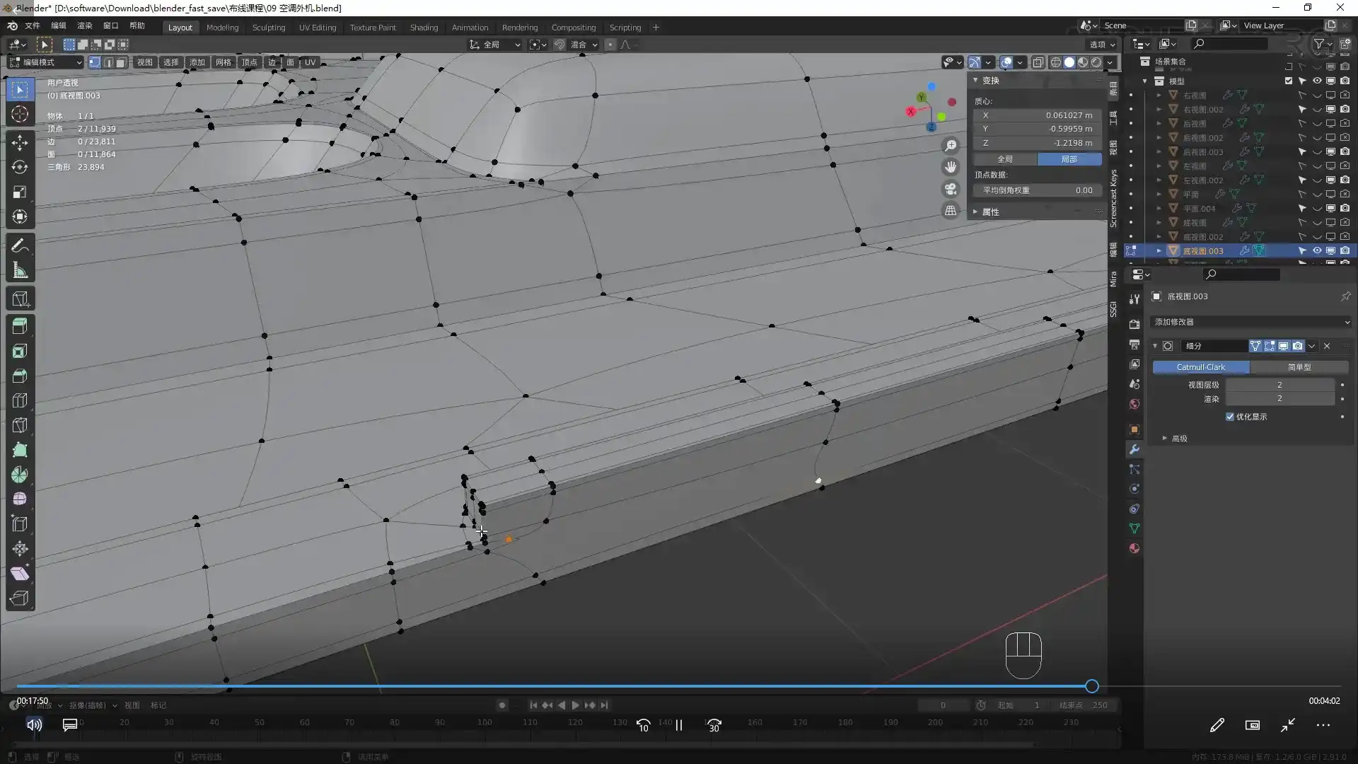Select the Move tool
The height and width of the screenshot is (764, 1358).
coord(19,142)
